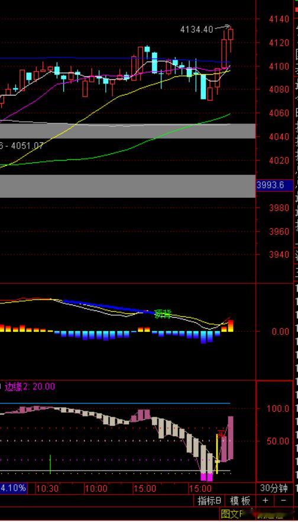298x522 pixels.
Task: Click the 3940 price axis value
Action: pyautogui.click(x=279, y=255)
